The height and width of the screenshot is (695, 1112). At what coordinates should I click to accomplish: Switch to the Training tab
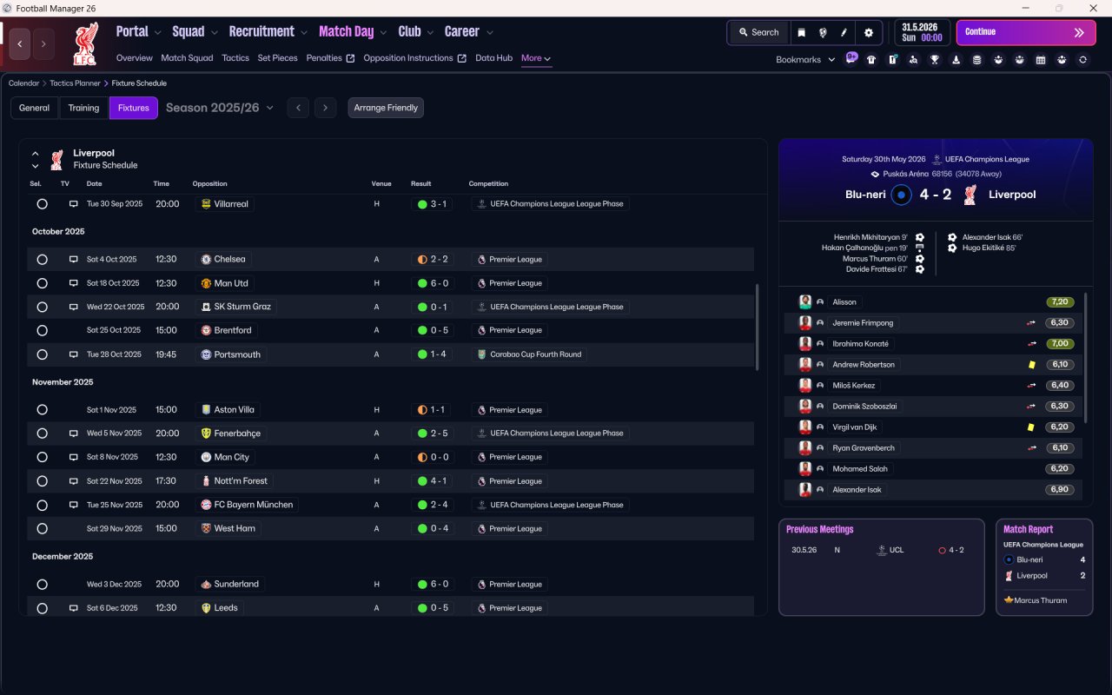tap(83, 108)
